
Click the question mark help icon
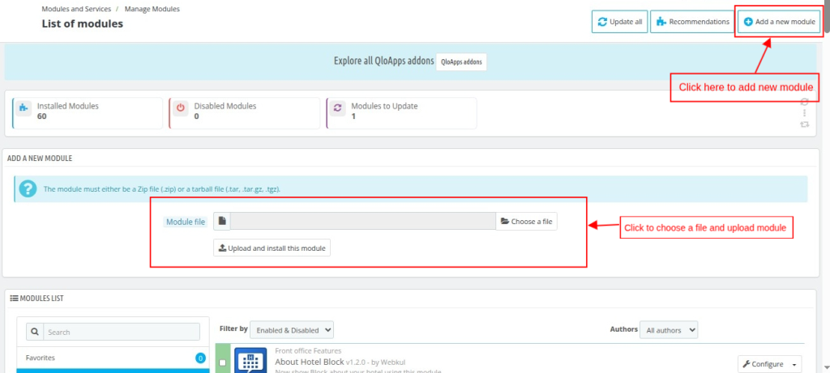click(x=28, y=189)
